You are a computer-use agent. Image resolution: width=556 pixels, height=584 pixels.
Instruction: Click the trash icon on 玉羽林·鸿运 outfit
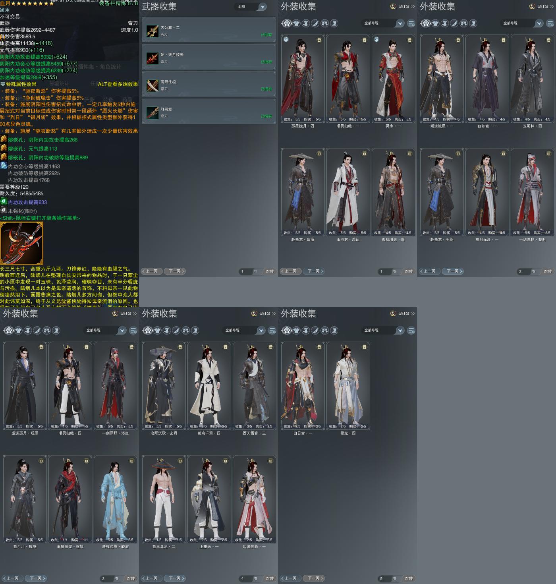pos(365,153)
